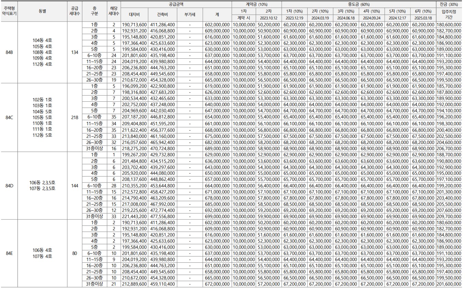Screen dimensions: 465x288
Task: Click the 계약금 (10%) header
Action: (x=257, y=4)
